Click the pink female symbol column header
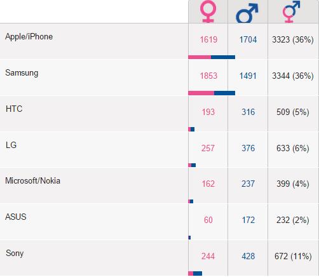This screenshot has height=277, width=319. [x=208, y=11]
